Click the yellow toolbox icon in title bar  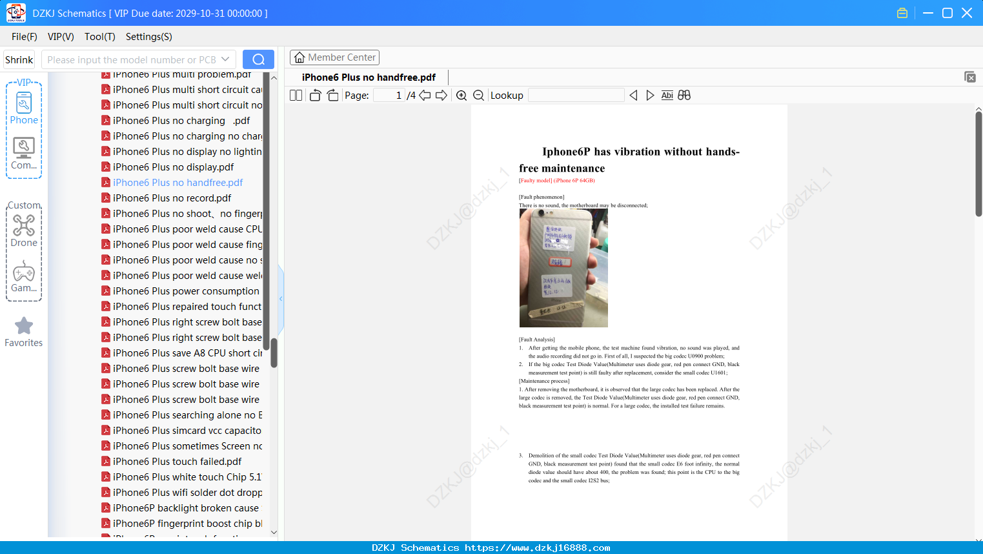902,13
